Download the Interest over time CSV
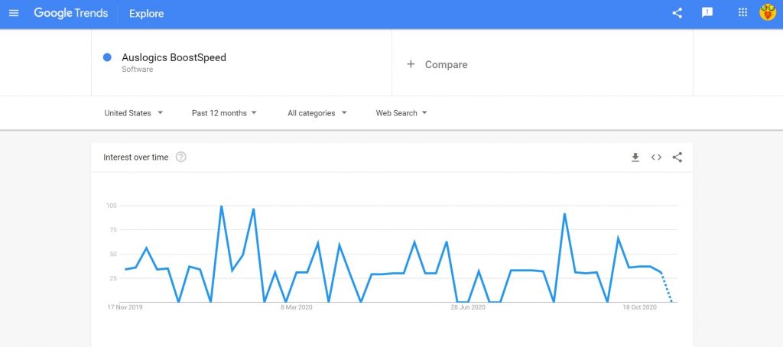The image size is (783, 347). (x=635, y=157)
